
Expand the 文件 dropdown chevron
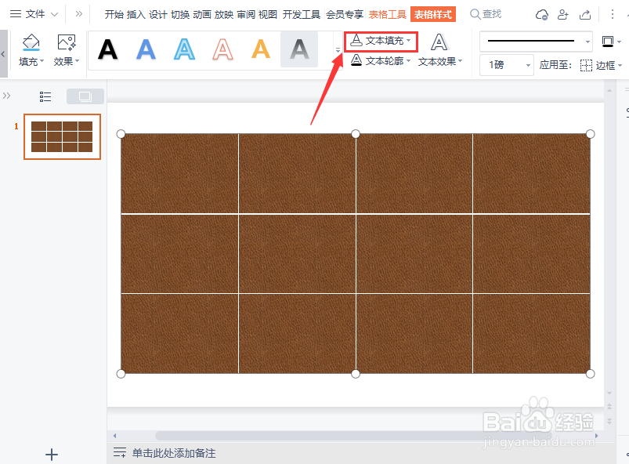click(x=55, y=14)
